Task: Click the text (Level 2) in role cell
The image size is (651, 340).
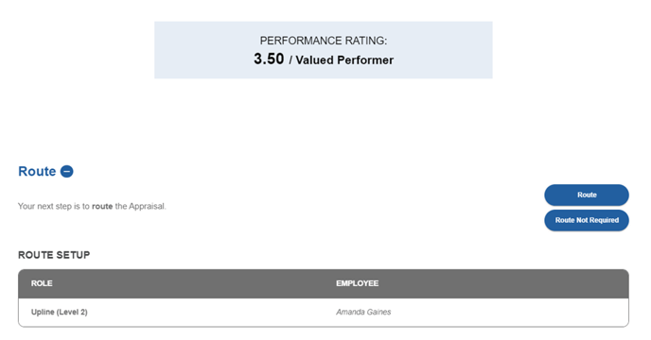Action: tap(72, 313)
